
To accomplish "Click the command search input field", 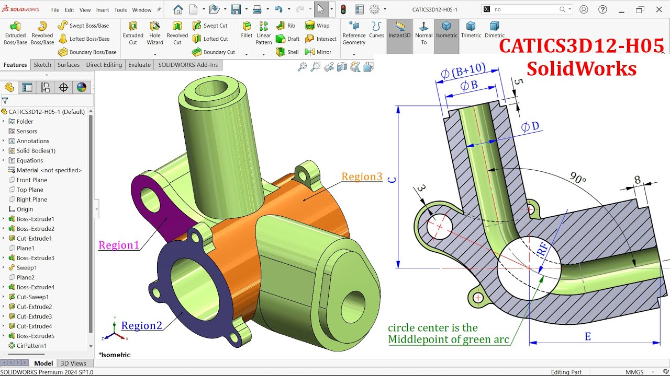I will point(526,9).
